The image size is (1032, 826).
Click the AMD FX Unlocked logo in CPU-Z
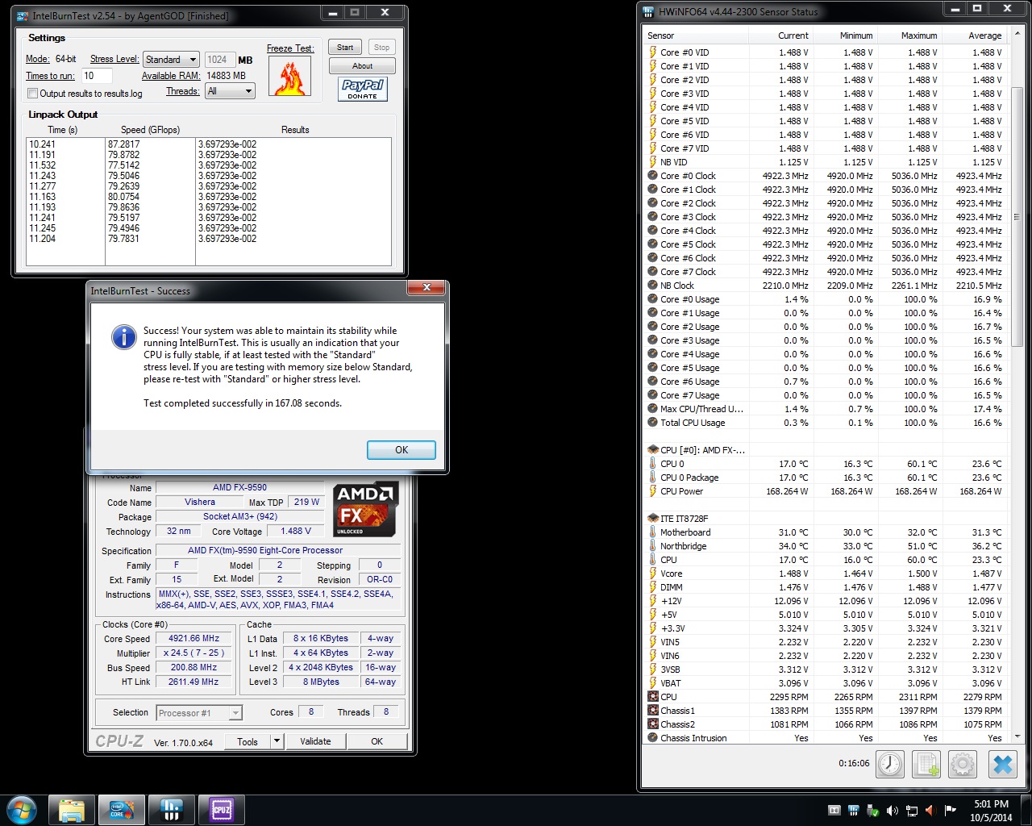365,509
